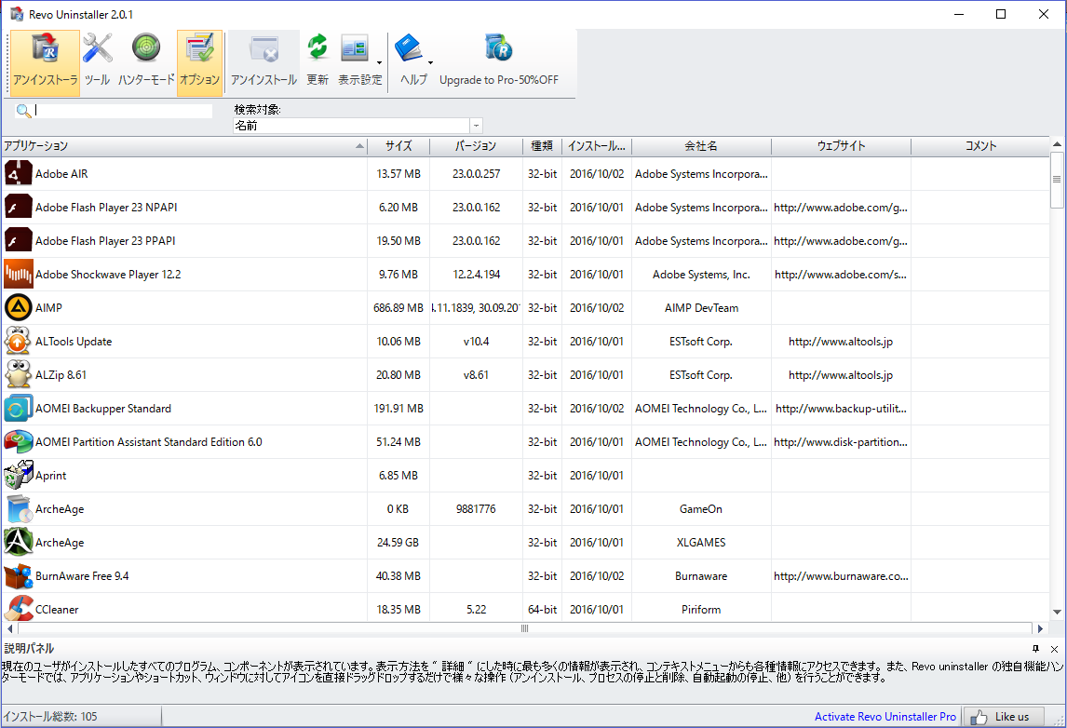Sort by 種類 column header
The height and width of the screenshot is (728, 1067).
[543, 146]
